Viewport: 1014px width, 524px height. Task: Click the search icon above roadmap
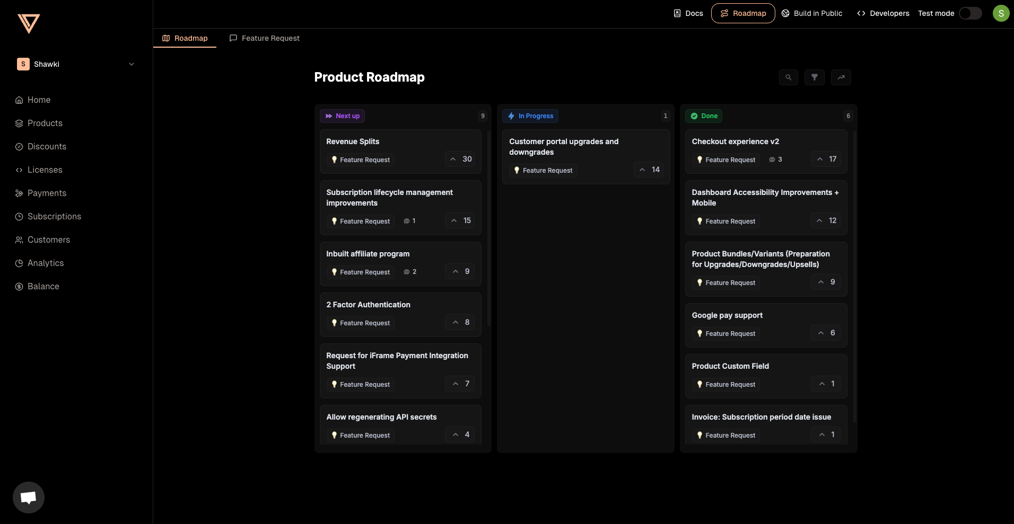(x=788, y=77)
